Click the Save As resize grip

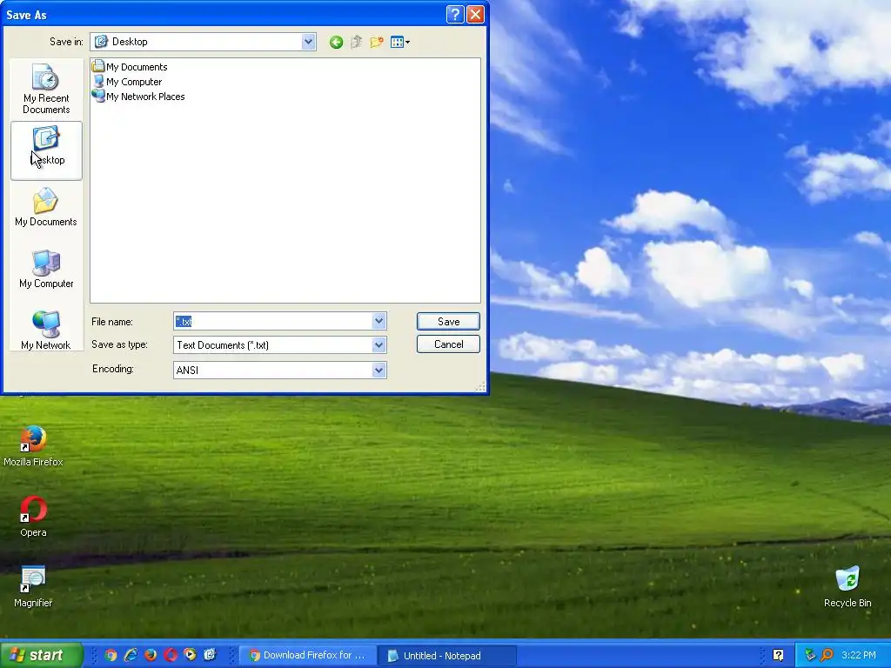tap(480, 387)
